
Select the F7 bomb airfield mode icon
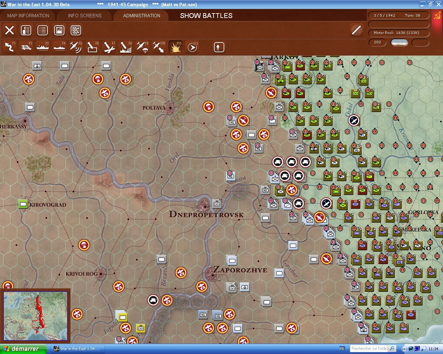(x=109, y=47)
